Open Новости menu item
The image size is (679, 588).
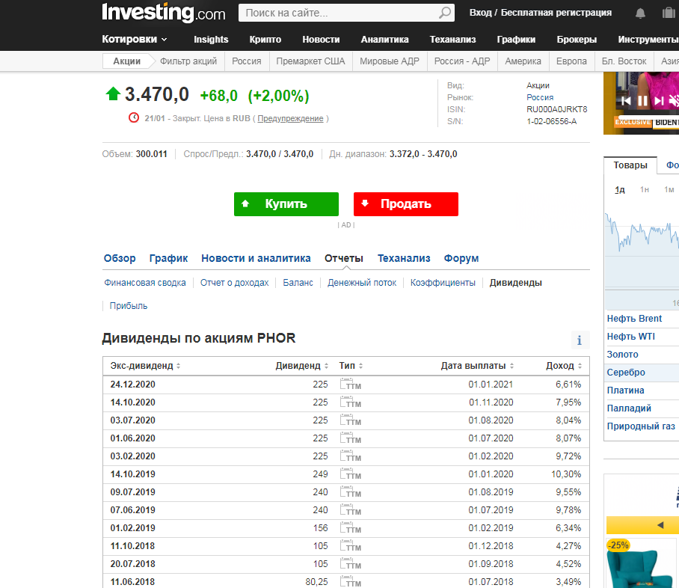click(321, 40)
